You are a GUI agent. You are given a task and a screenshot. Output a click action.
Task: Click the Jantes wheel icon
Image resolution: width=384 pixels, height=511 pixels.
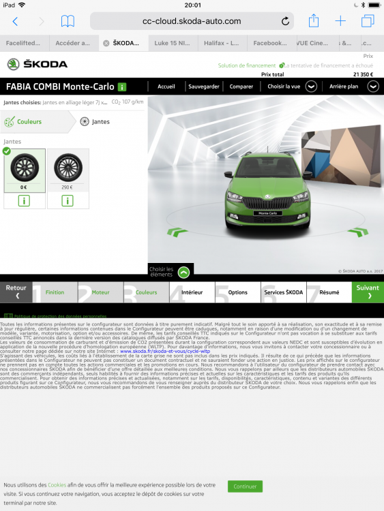85,121
